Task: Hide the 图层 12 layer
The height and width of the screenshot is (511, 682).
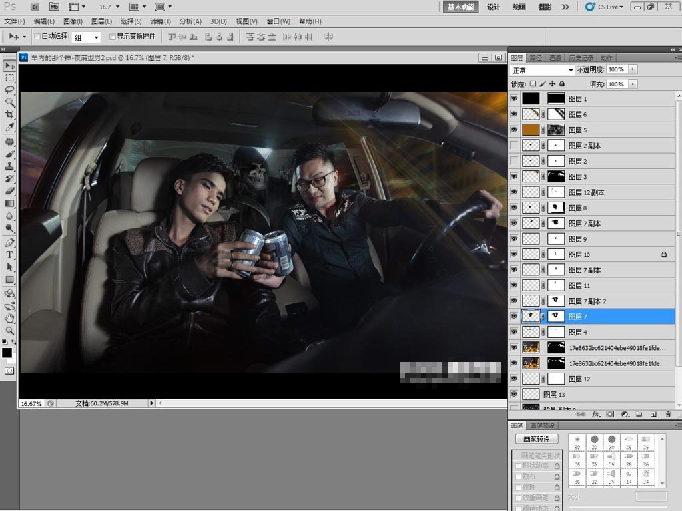Action: (514, 379)
